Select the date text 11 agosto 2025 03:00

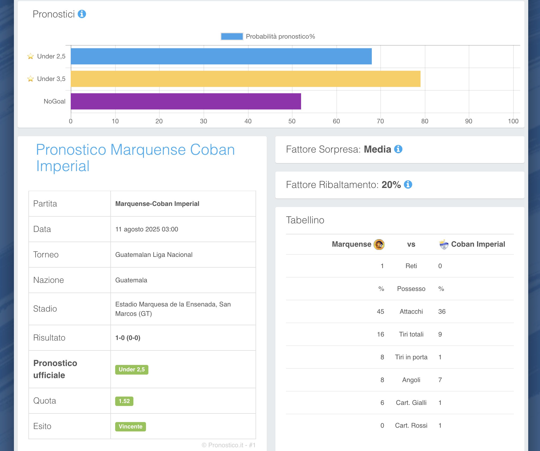click(147, 229)
